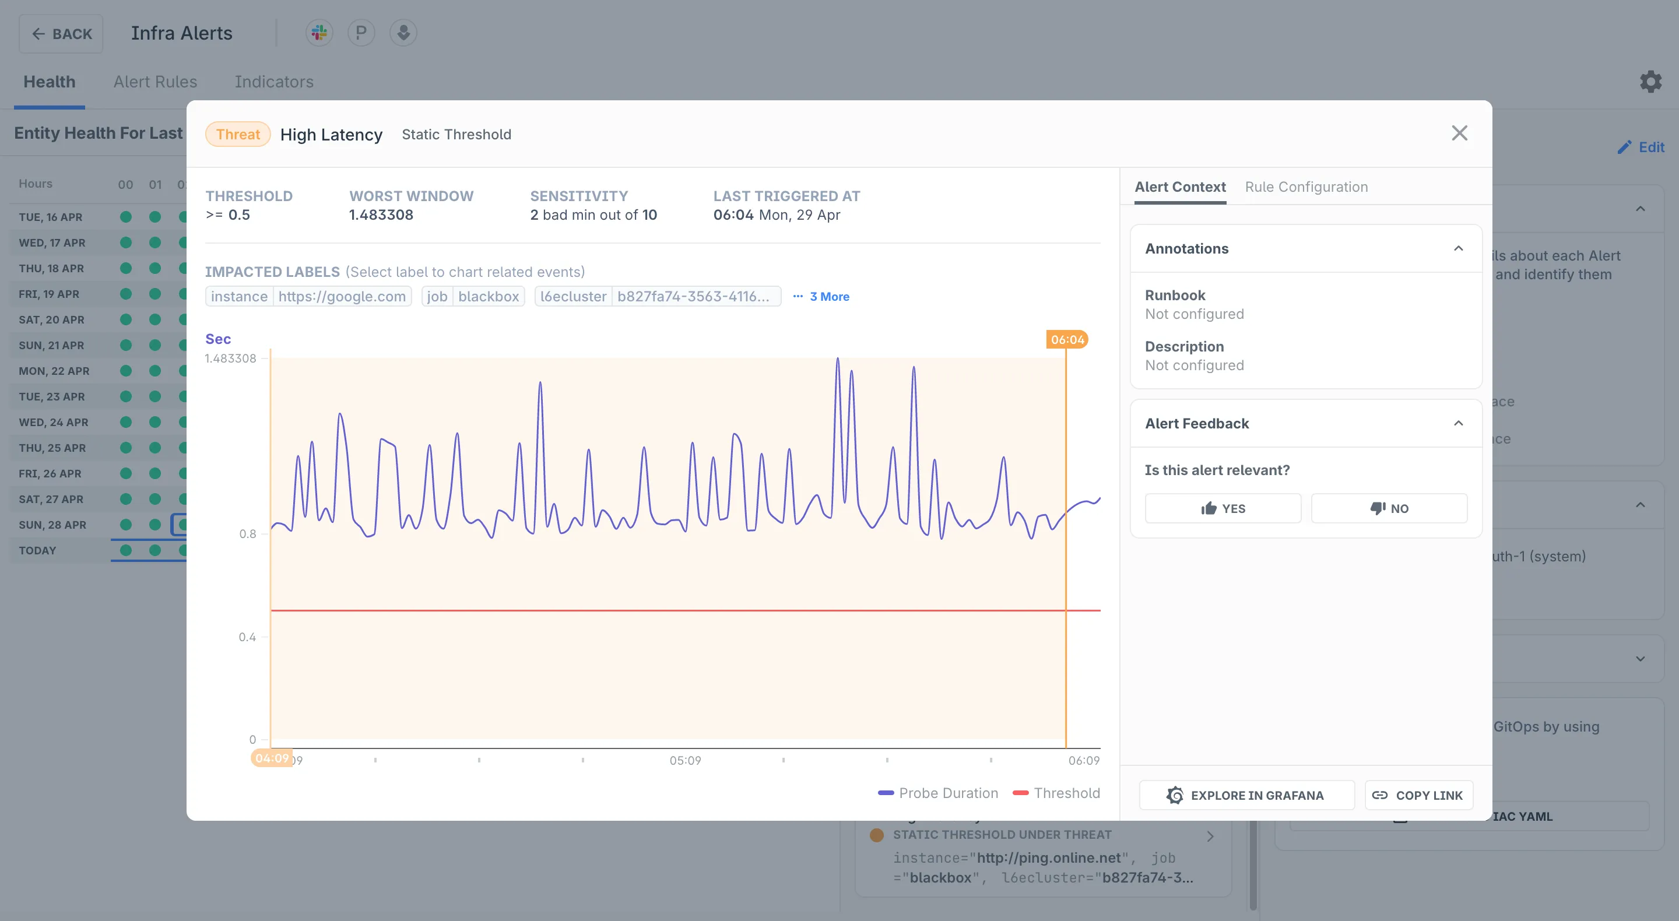Screen dimensions: 1679x921
Task: Show 3 More impacted labels
Action: pyautogui.click(x=821, y=297)
